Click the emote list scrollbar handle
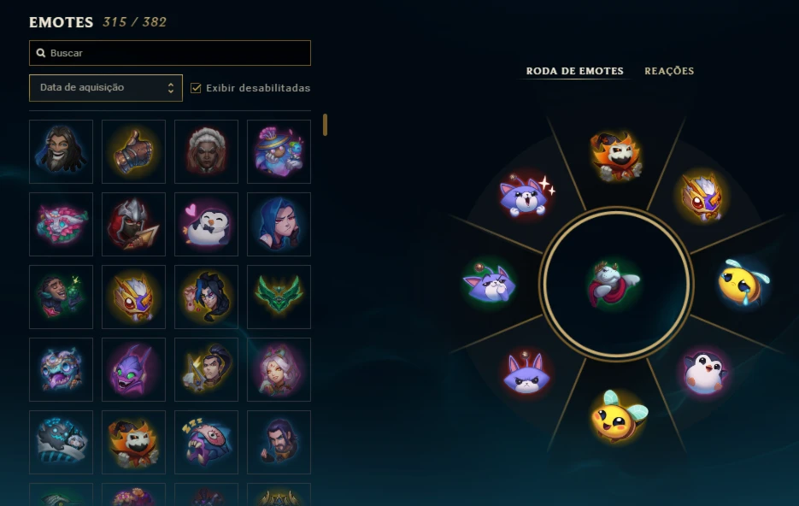The image size is (799, 506). click(x=325, y=125)
